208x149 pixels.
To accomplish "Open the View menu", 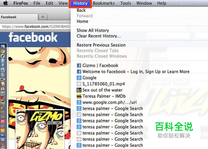I will coord(63,3).
